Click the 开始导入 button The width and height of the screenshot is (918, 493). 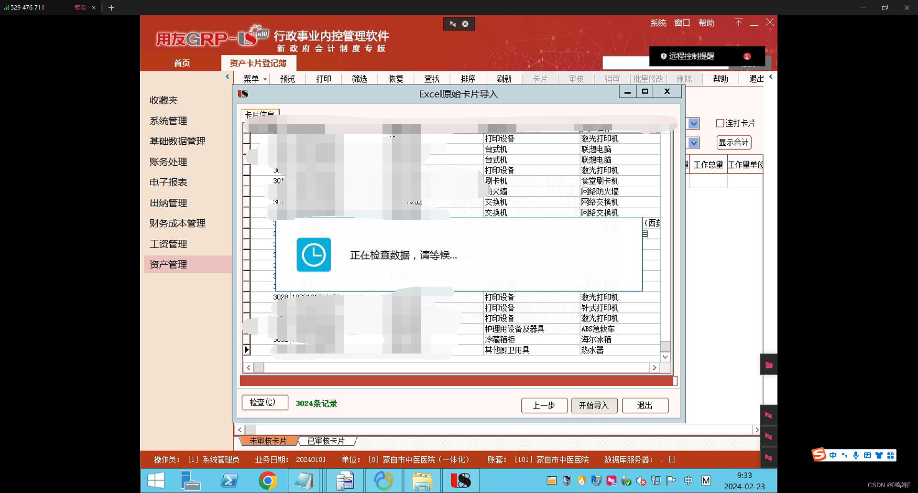(x=594, y=406)
